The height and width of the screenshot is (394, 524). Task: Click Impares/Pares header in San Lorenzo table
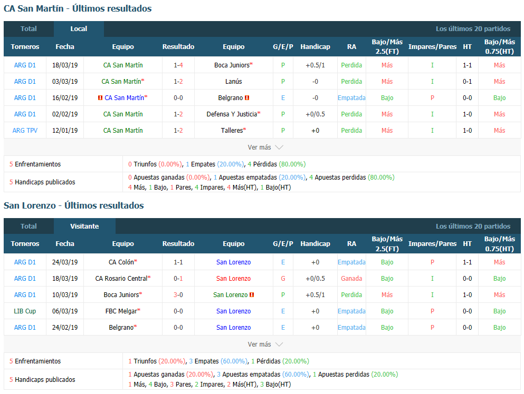[432, 244]
